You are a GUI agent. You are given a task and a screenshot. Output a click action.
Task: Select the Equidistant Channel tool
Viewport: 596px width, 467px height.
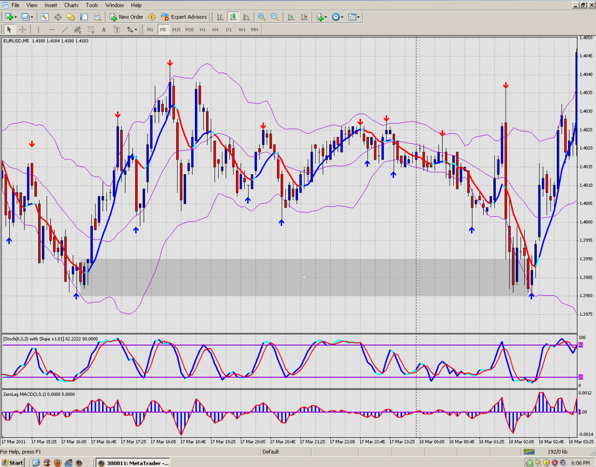(x=78, y=29)
